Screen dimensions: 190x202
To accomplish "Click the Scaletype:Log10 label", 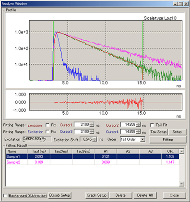I will [160, 18].
